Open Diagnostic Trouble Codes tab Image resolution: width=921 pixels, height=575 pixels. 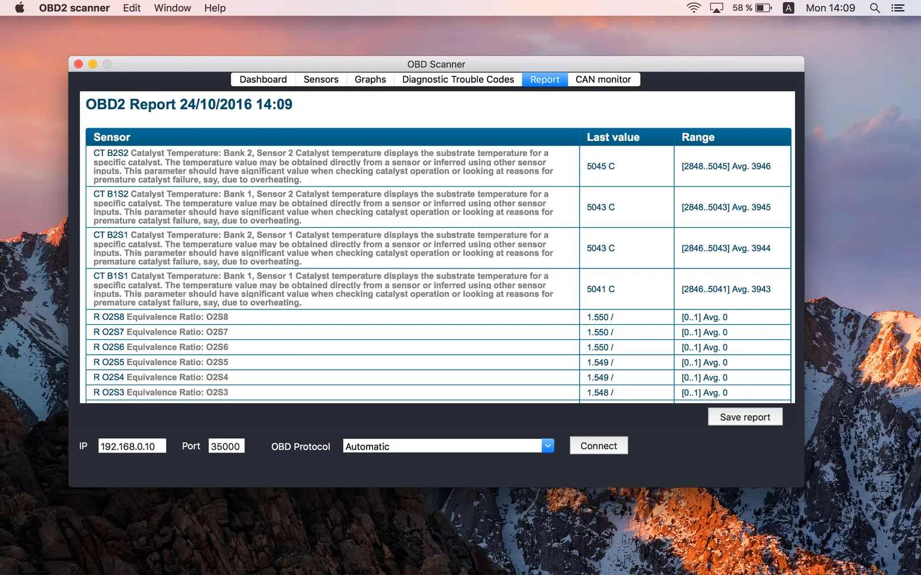tap(458, 79)
